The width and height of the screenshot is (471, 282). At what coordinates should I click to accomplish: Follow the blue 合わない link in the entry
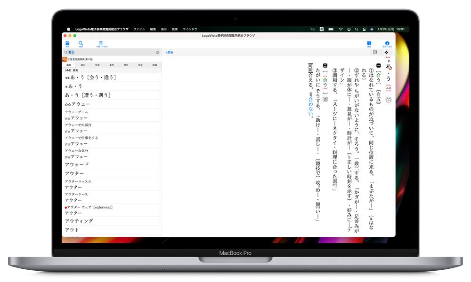tap(310, 106)
